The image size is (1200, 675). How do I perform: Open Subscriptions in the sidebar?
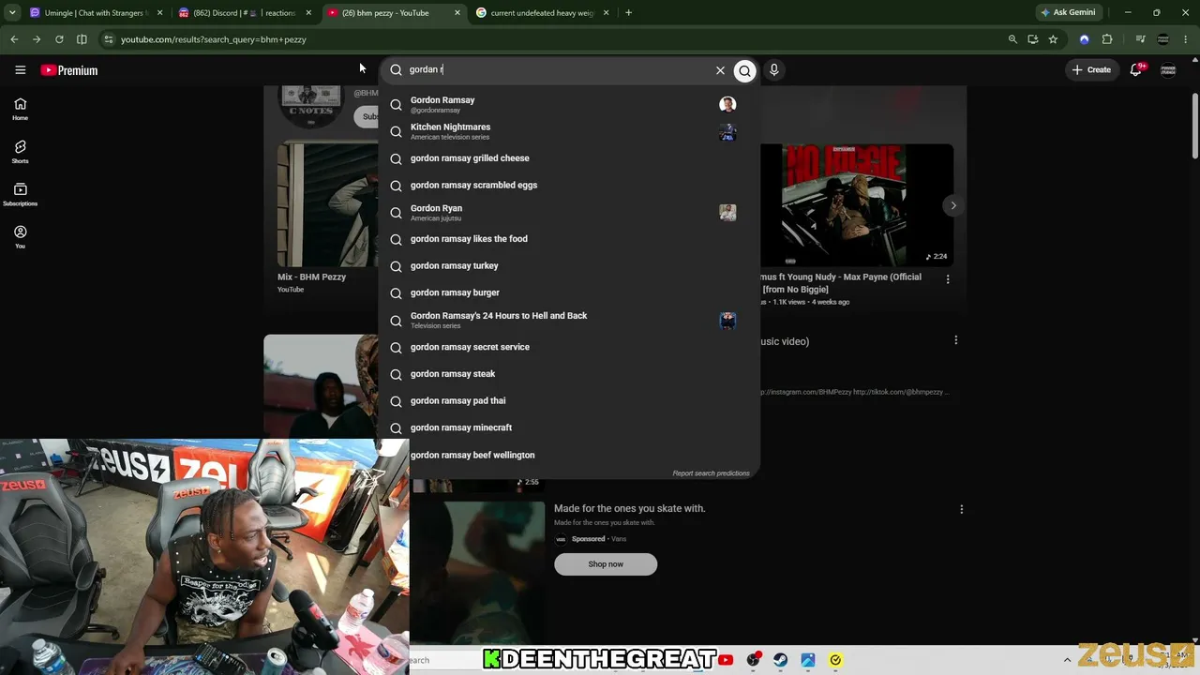coord(20,194)
